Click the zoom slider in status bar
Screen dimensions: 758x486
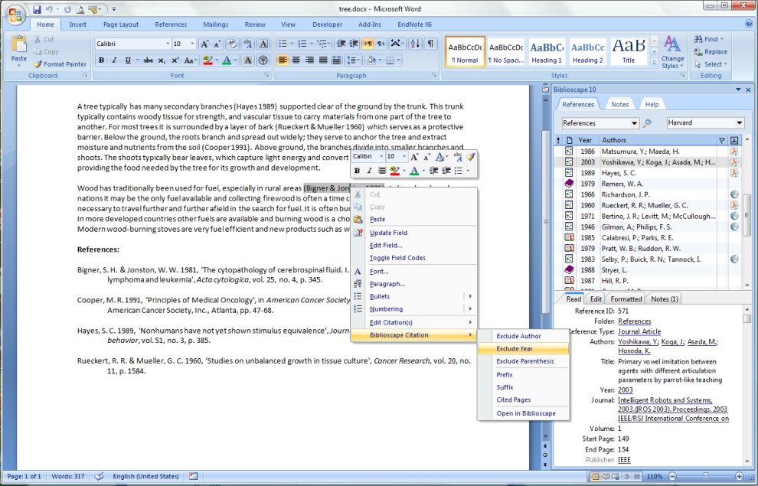[x=705, y=476]
